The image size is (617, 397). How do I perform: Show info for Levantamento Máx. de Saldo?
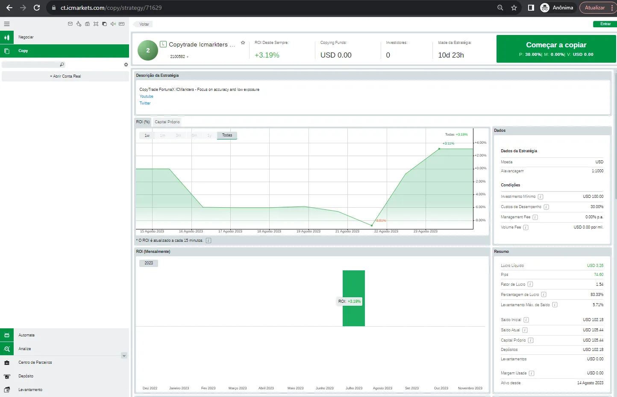click(555, 305)
